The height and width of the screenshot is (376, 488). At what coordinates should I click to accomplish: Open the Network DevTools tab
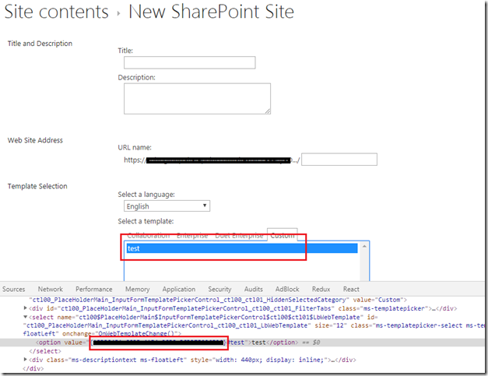[50, 289]
